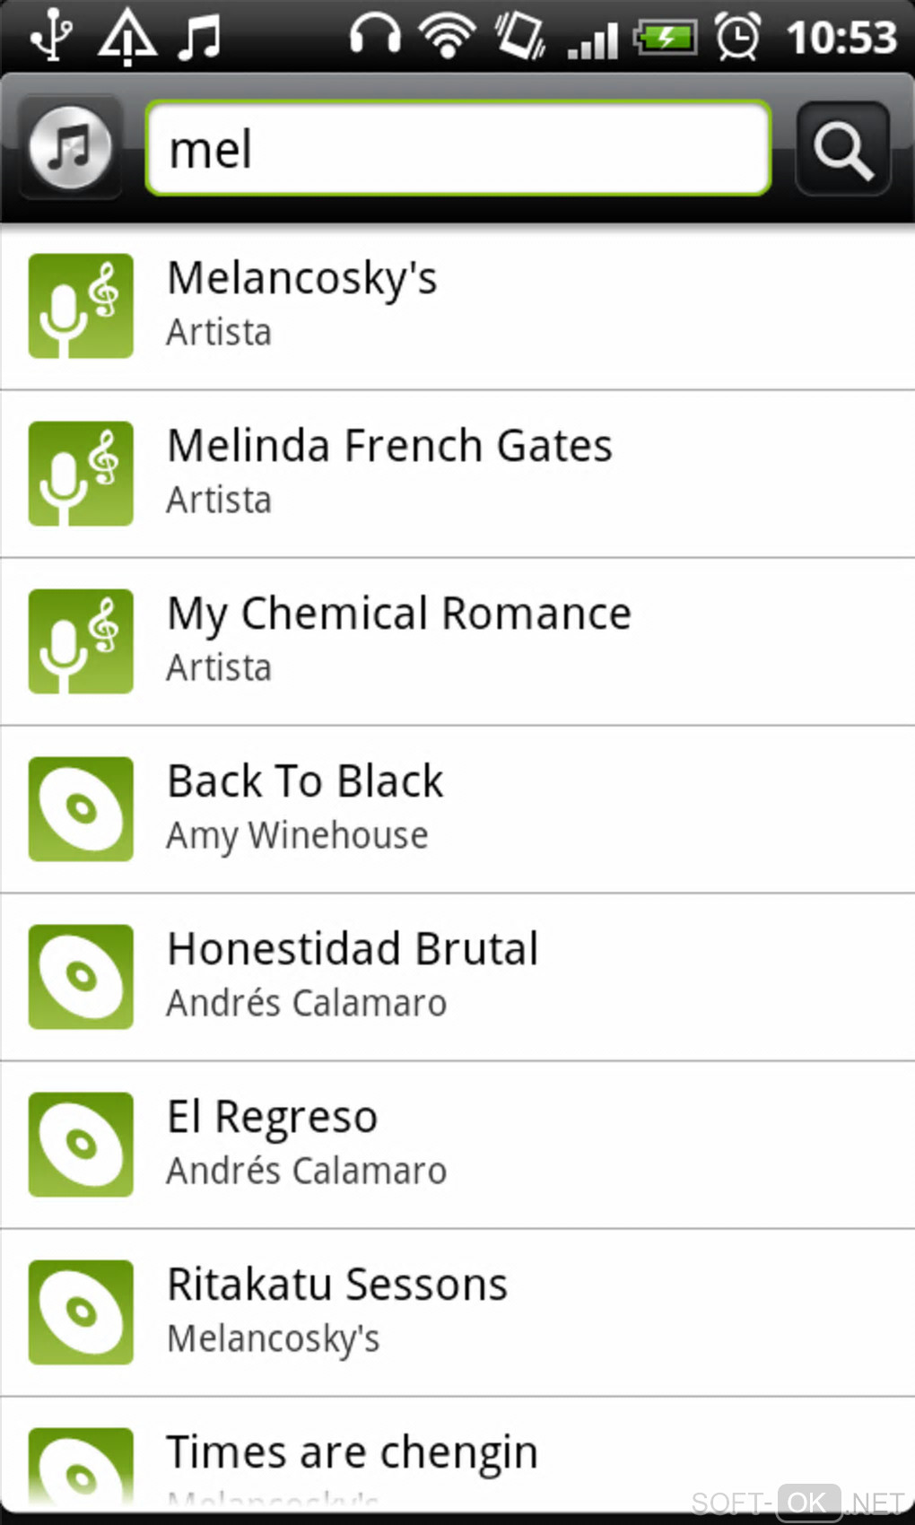Tap the Honestidad Brutal album disc icon
The width and height of the screenshot is (915, 1525).
click(81, 977)
